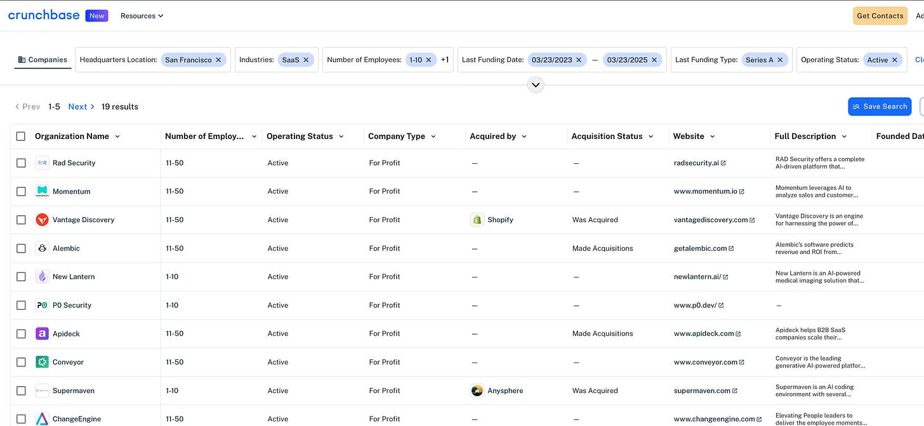Check the Alembic row checkbox
The width and height of the screenshot is (924, 426).
tap(21, 248)
